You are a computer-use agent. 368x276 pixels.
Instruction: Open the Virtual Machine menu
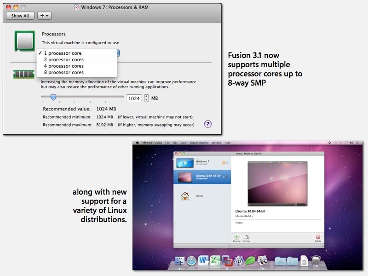[x=199, y=143]
